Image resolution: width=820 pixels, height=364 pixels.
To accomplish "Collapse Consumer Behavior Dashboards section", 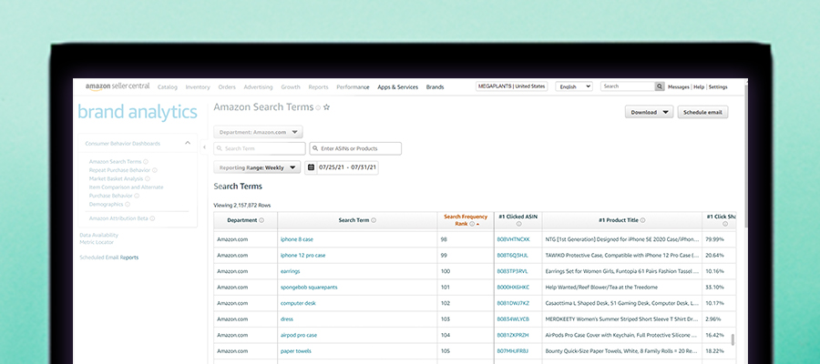I will coord(188,143).
